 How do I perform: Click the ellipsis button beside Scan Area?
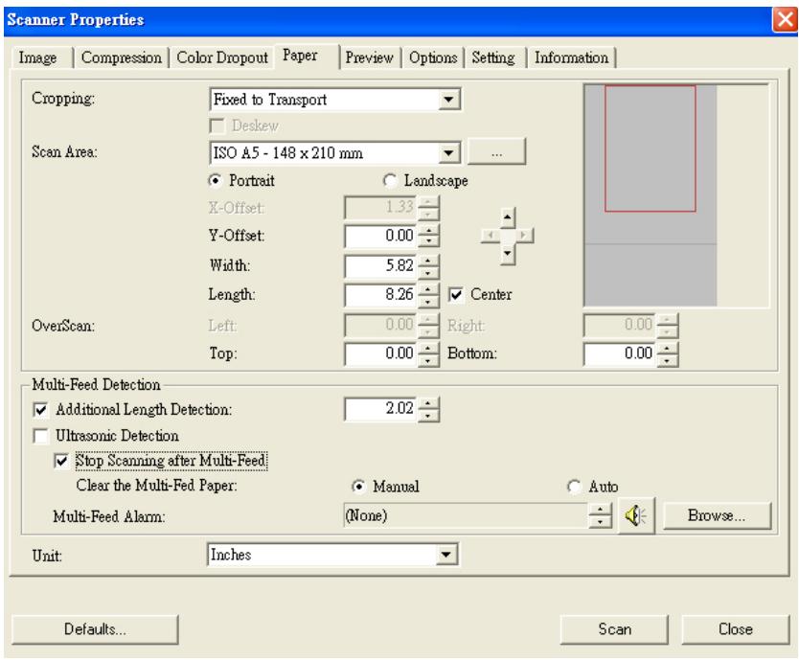click(496, 152)
